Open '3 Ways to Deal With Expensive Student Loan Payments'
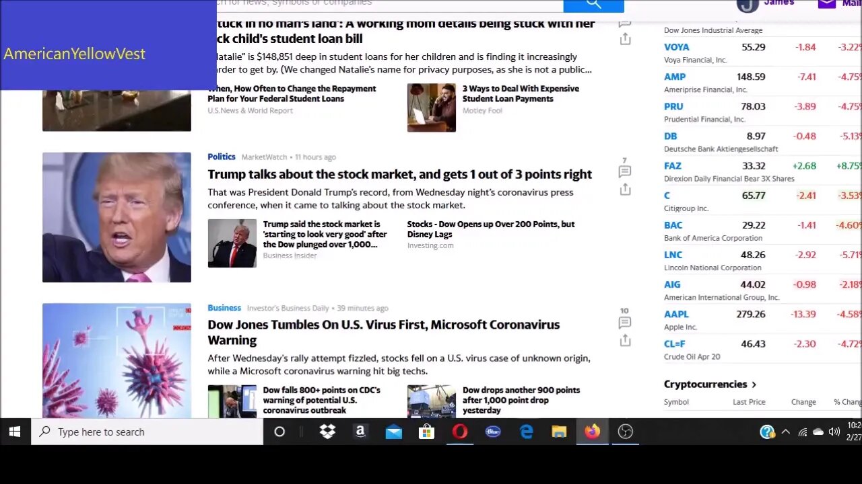The width and height of the screenshot is (862, 484). point(521,93)
